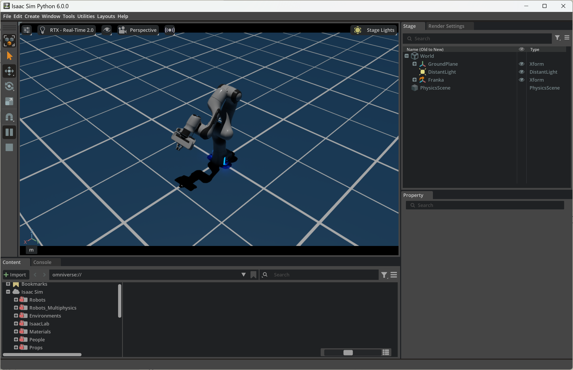This screenshot has width=573, height=370.
Task: Open viewport settings sliders icon
Action: coord(26,30)
